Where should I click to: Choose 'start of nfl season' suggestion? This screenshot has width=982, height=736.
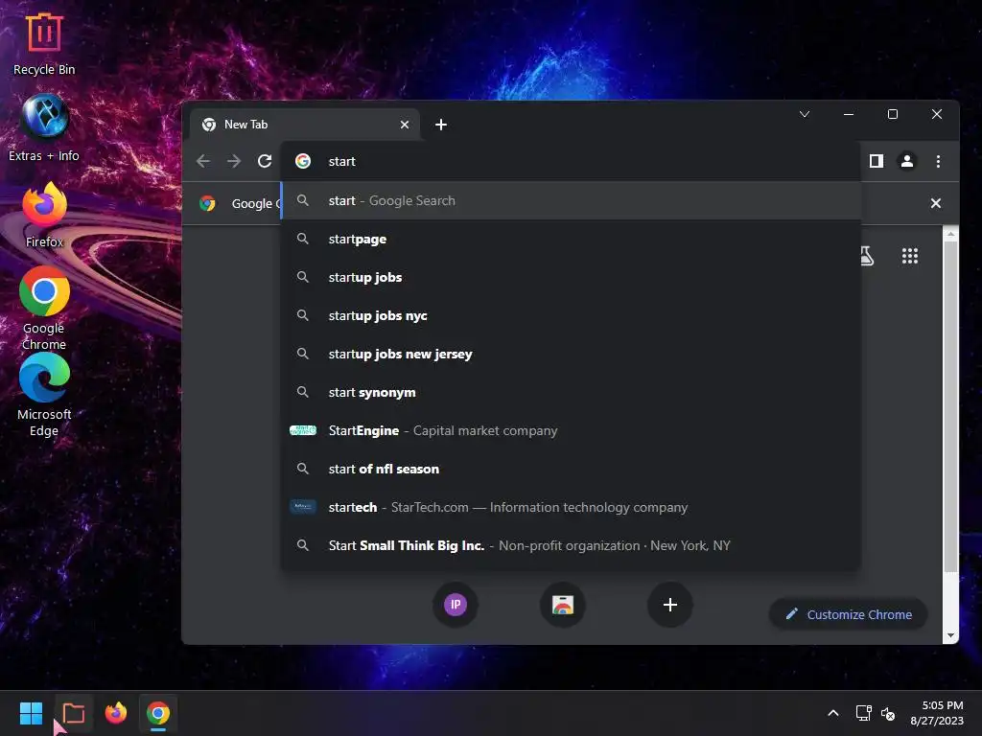click(572, 469)
